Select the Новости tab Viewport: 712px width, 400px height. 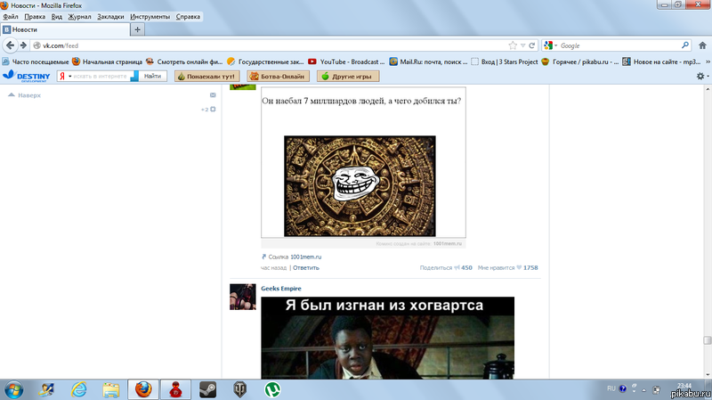[x=65, y=29]
